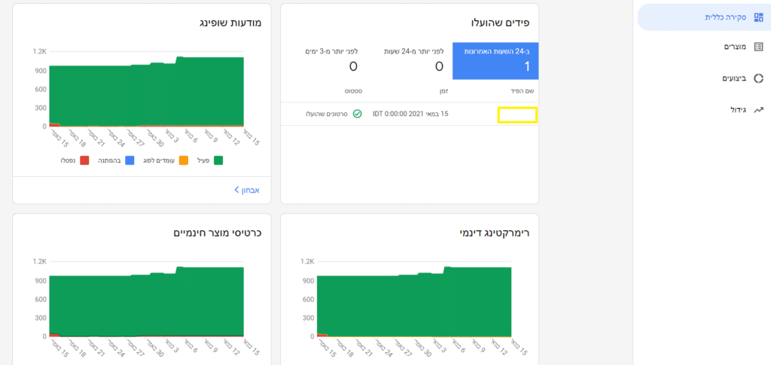Click the עומדים לפוג legend label
Screen dimensions: 771x365
(159, 160)
